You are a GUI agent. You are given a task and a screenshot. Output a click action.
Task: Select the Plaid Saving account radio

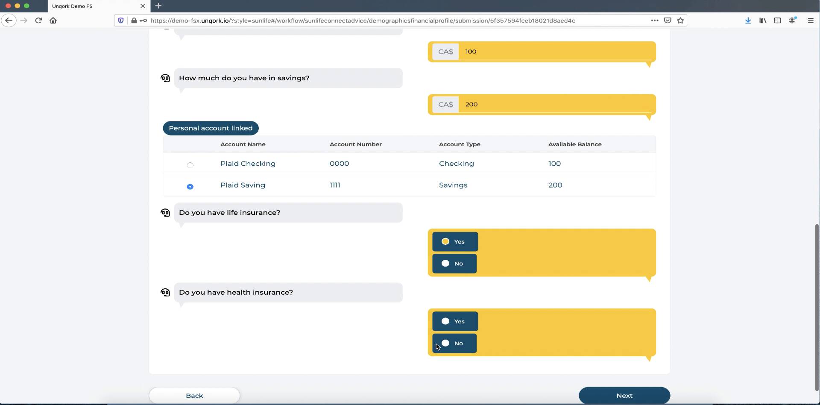pos(190,187)
